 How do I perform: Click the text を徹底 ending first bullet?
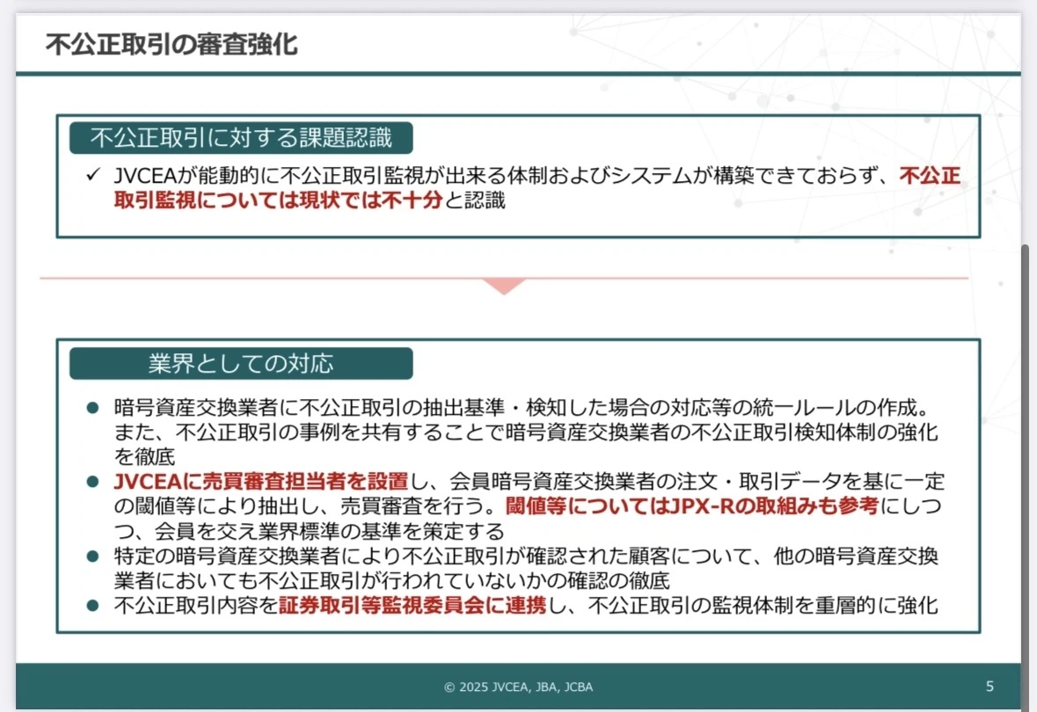click(x=144, y=457)
